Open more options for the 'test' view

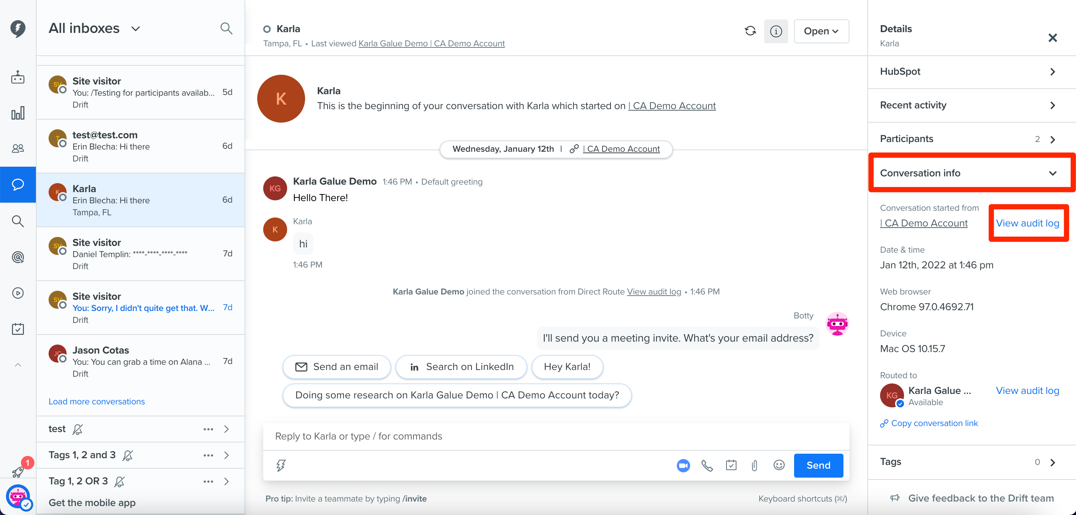(x=208, y=429)
